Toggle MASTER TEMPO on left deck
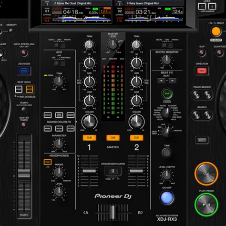Screen dimensions: 226x226 pyautogui.click(x=24, y=125)
